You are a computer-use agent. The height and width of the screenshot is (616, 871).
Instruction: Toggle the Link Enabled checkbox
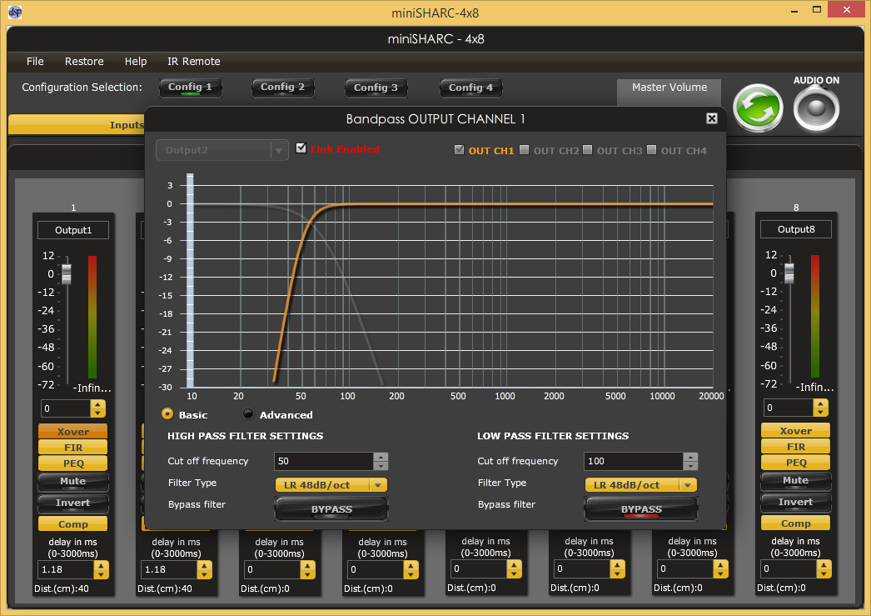(301, 148)
